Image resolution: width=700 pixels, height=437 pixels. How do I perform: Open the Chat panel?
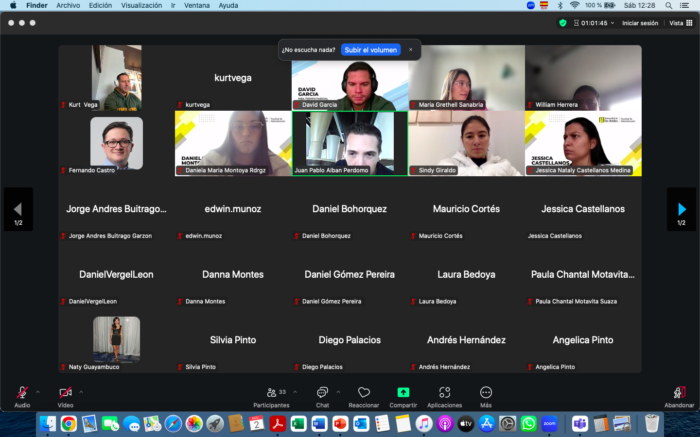322,397
